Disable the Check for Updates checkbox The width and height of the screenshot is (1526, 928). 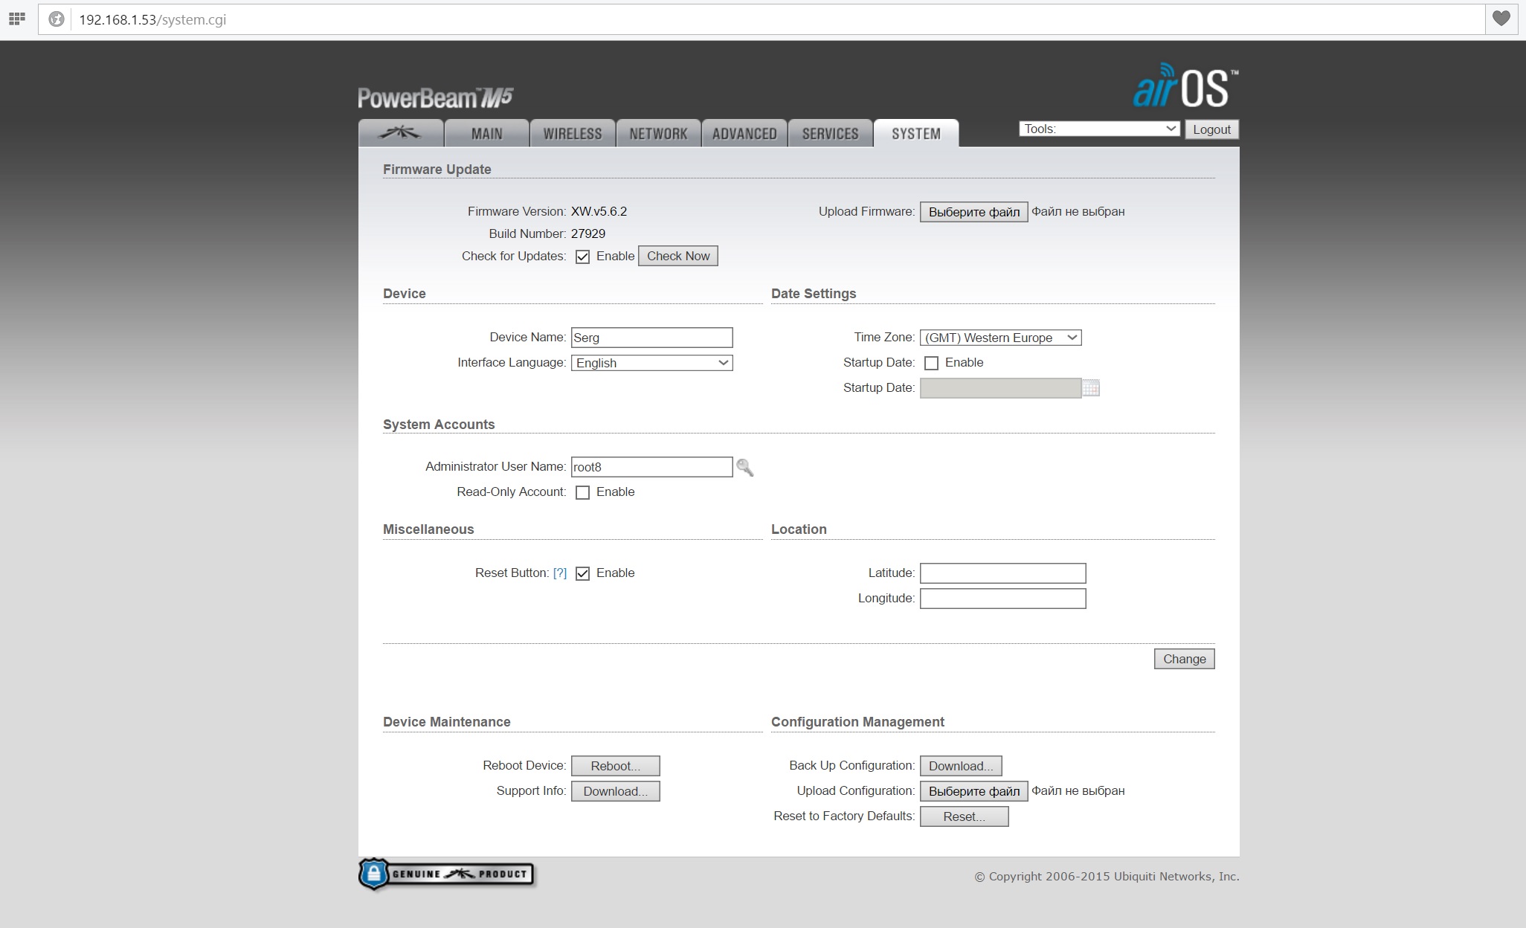pyautogui.click(x=582, y=257)
